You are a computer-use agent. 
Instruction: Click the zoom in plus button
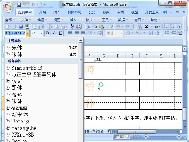(x=179, y=137)
